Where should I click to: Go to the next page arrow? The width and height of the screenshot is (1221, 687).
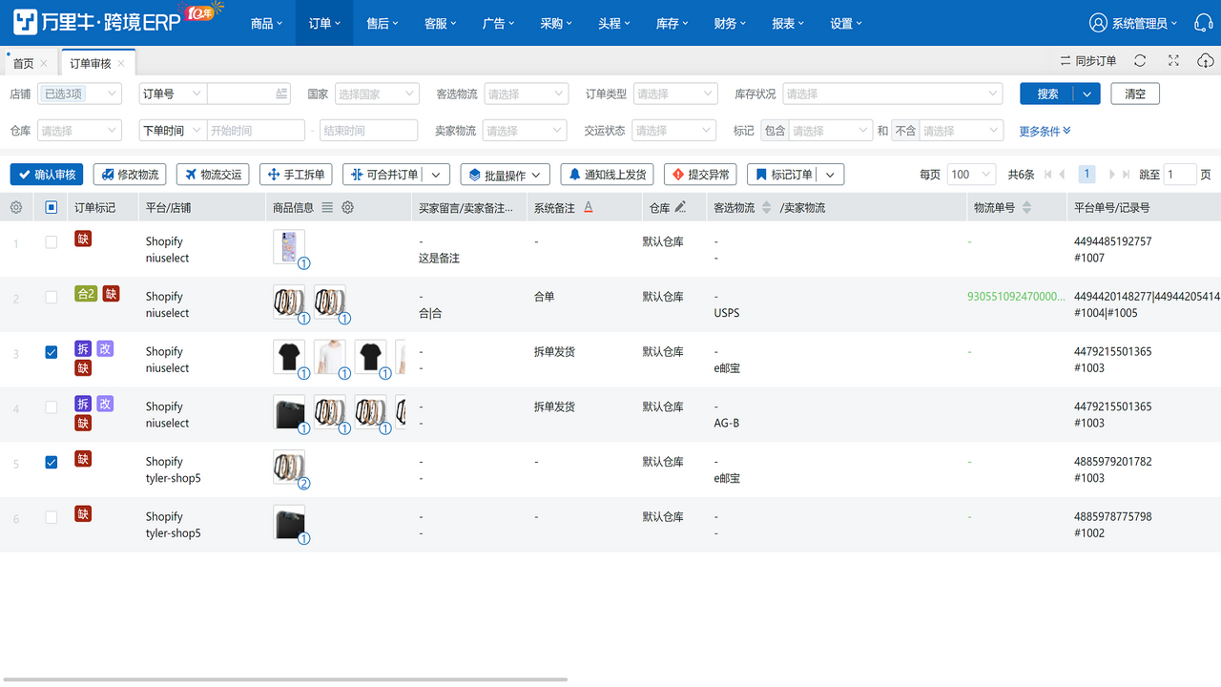[x=1111, y=175]
